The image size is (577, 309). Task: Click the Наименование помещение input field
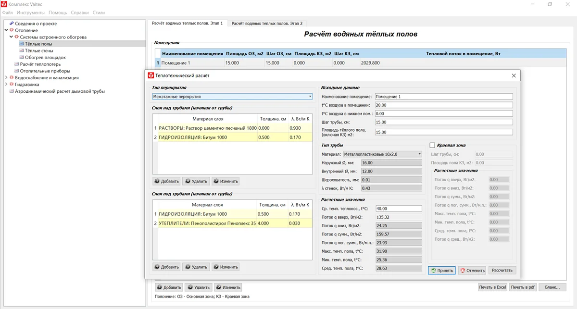click(443, 97)
